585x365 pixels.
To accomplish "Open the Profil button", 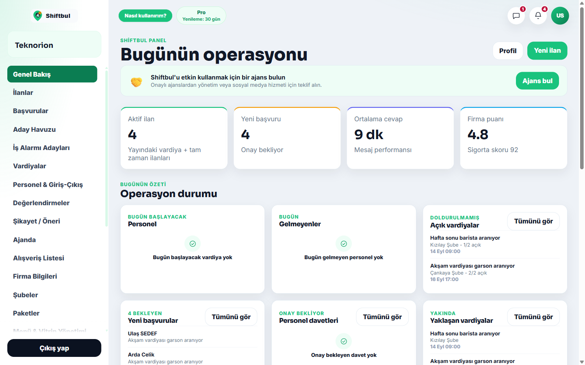I will click(508, 51).
